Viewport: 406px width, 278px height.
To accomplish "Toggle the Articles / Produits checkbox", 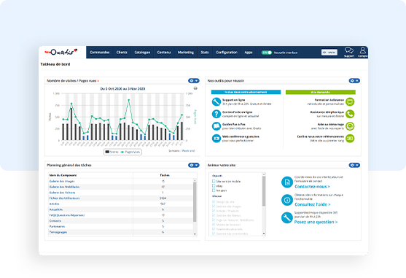I will pyautogui.click(x=214, y=211).
